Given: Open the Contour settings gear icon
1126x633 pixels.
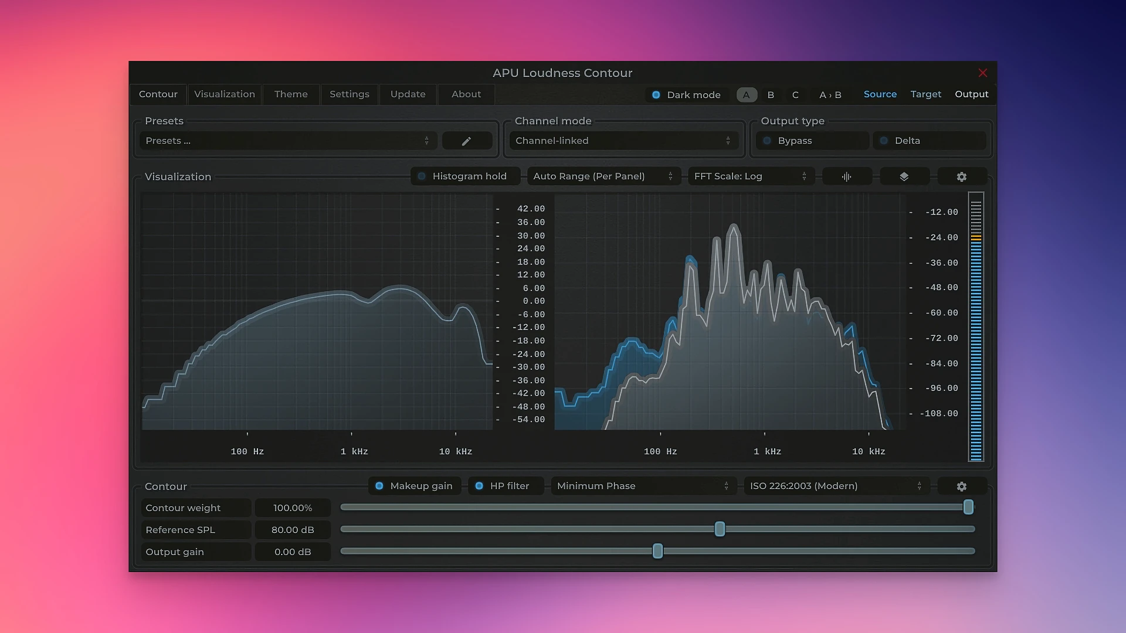Looking at the screenshot, I should tap(961, 486).
